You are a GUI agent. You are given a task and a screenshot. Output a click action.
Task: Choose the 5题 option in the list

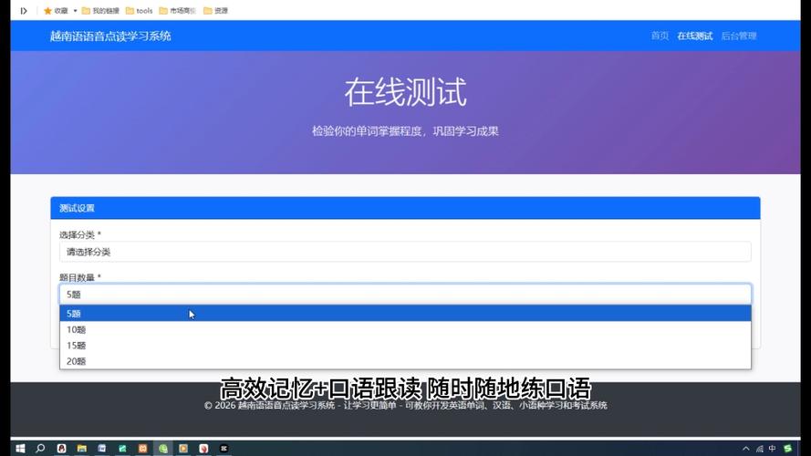pos(405,314)
